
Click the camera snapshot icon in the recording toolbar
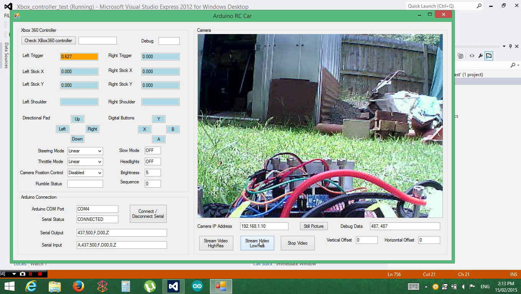click(23, 274)
